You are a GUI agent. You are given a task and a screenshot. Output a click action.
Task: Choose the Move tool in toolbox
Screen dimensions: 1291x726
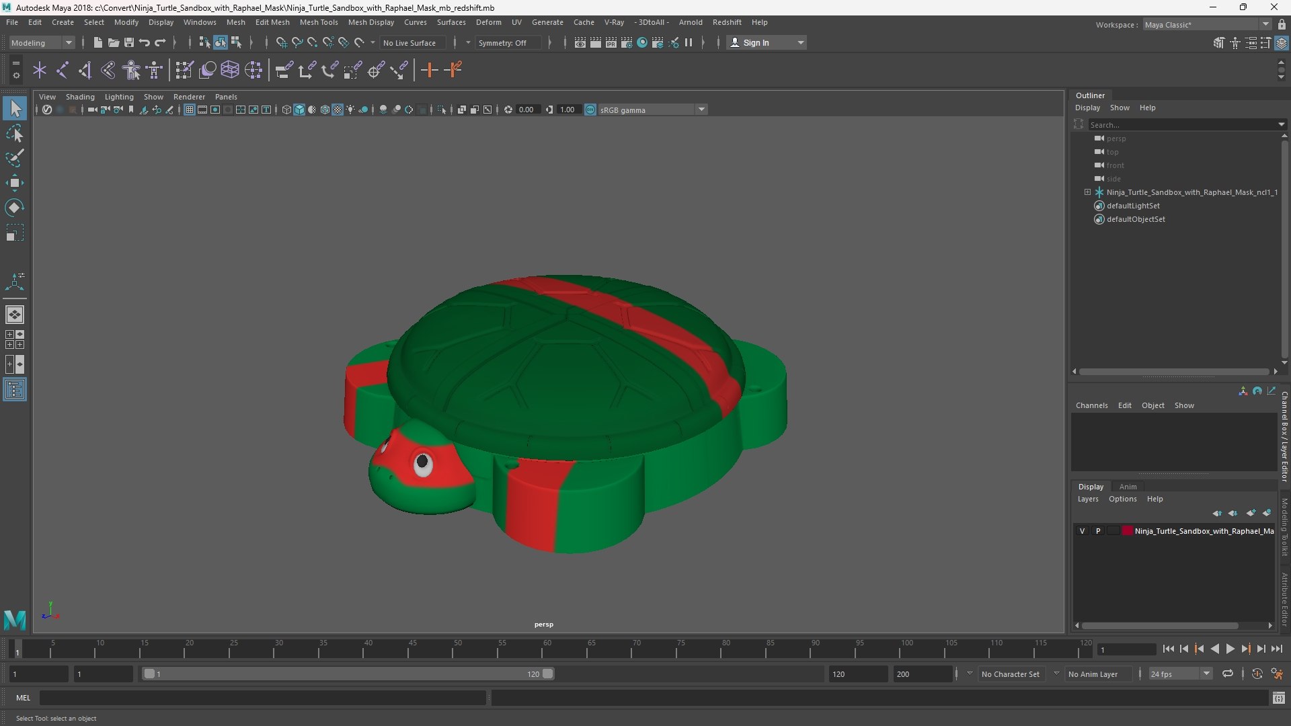tap(15, 183)
